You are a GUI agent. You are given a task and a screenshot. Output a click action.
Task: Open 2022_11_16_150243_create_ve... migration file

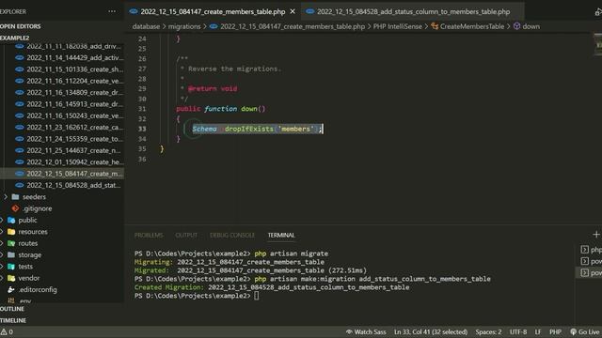[x=75, y=115]
